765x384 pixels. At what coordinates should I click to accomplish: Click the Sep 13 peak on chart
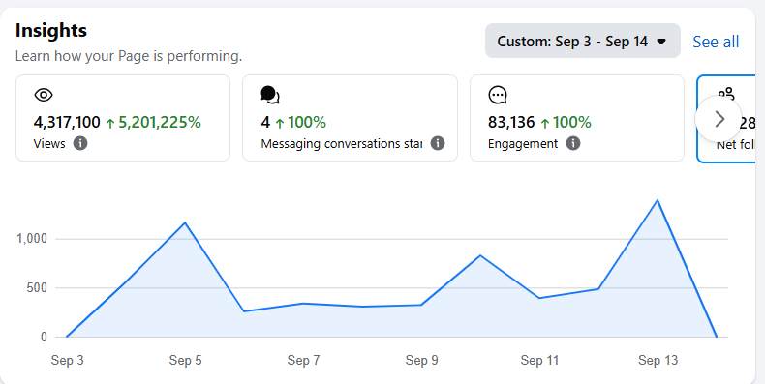658,200
